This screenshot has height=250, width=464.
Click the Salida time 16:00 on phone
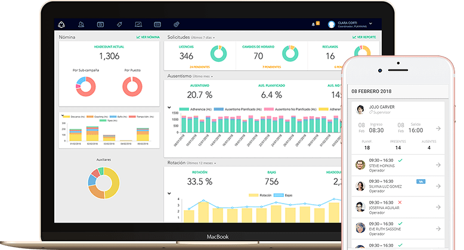[416, 130]
